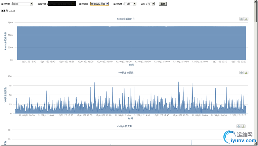Image resolution: width=258 pixels, height=146 pixels.
Task: Click the 750M axis label
Action: tap(10, 23)
